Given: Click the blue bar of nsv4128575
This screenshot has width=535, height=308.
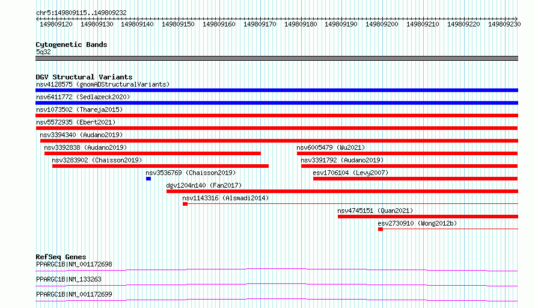Looking at the screenshot, I should (277, 90).
